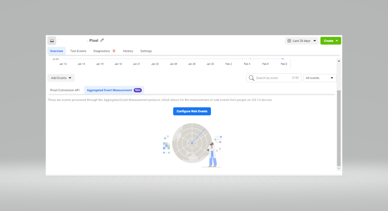This screenshot has height=211, width=388.
Task: Select Aggregated Event Measurement tab
Action: (x=114, y=90)
